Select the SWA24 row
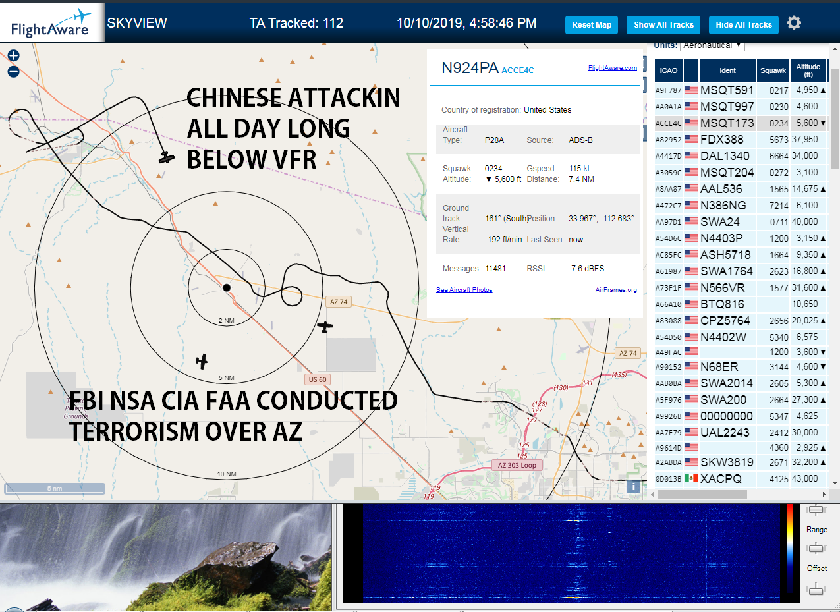 point(741,221)
